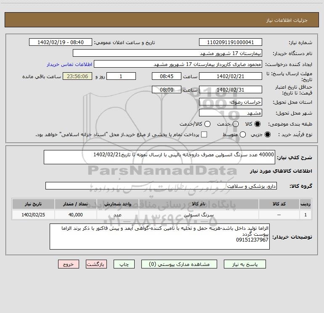This screenshot has height=313, width=324.
Task: Choose متوسط purchase process type
Action: tap(243, 134)
